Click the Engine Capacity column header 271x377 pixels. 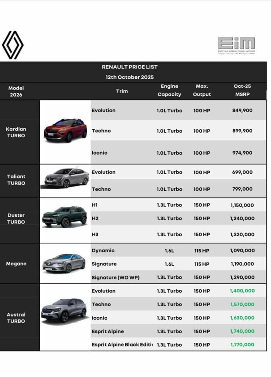pyautogui.click(x=169, y=90)
